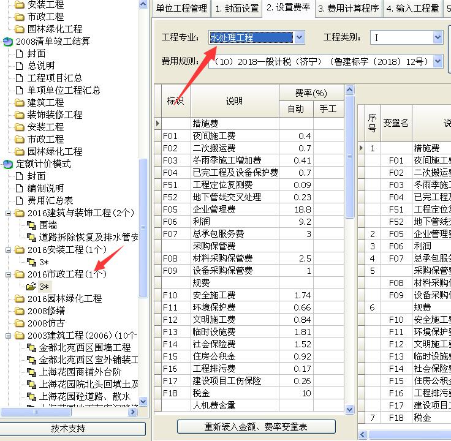Click the 工程项目汇总 document icon
Image resolution: width=451 pixels, height=441 pixels.
pyautogui.click(x=19, y=78)
